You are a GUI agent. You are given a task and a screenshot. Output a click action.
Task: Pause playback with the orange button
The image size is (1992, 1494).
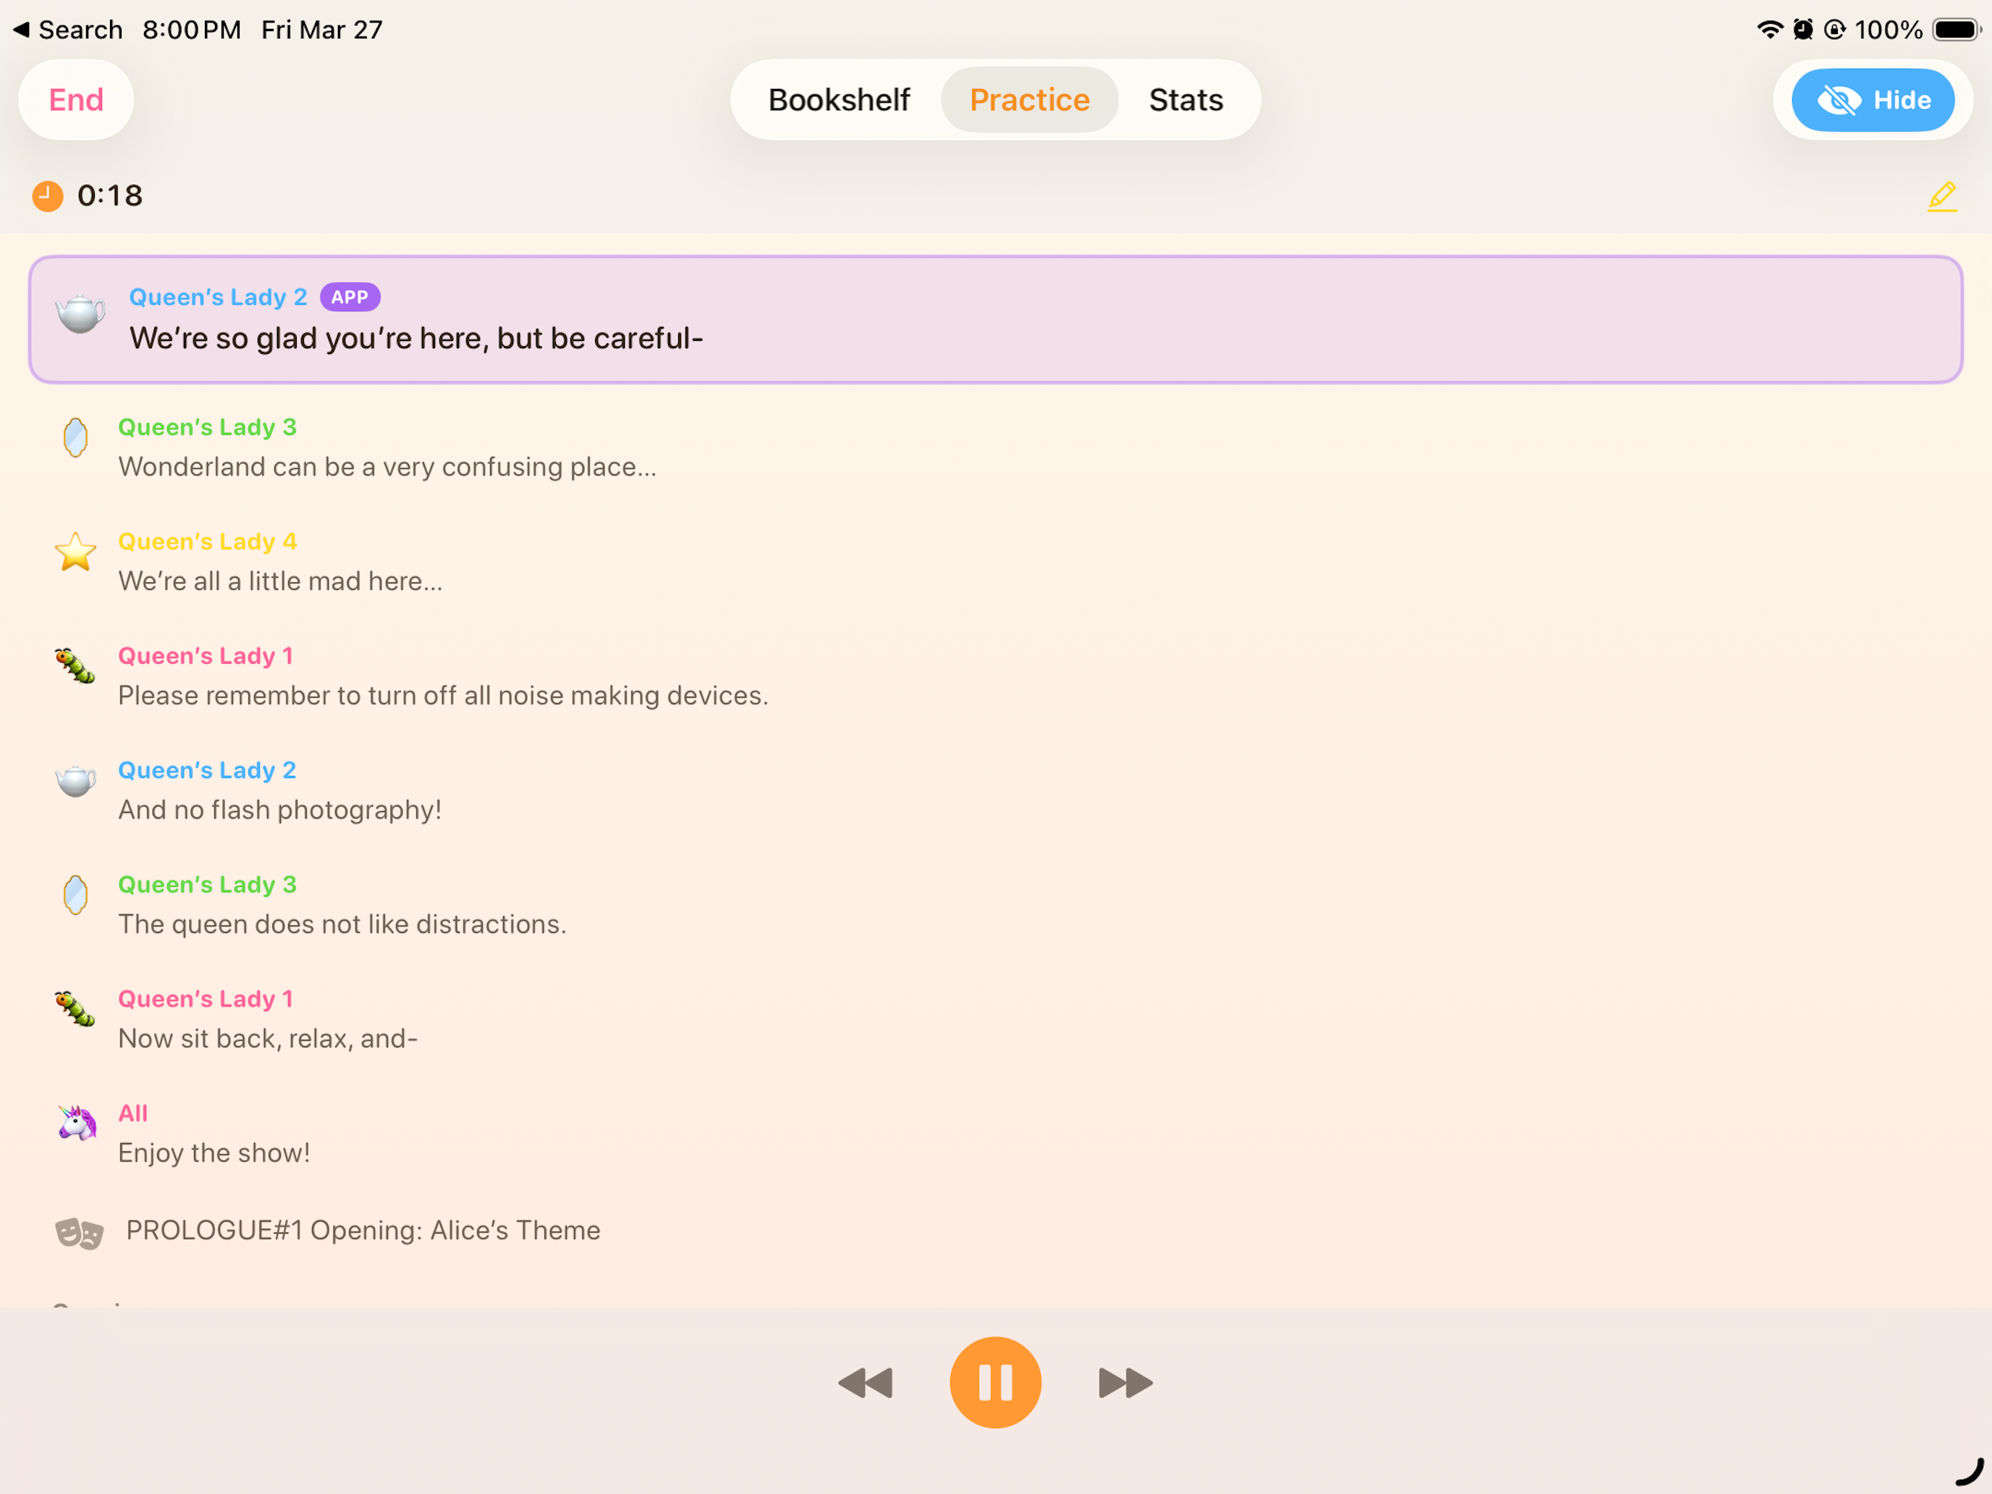pyautogui.click(x=995, y=1383)
